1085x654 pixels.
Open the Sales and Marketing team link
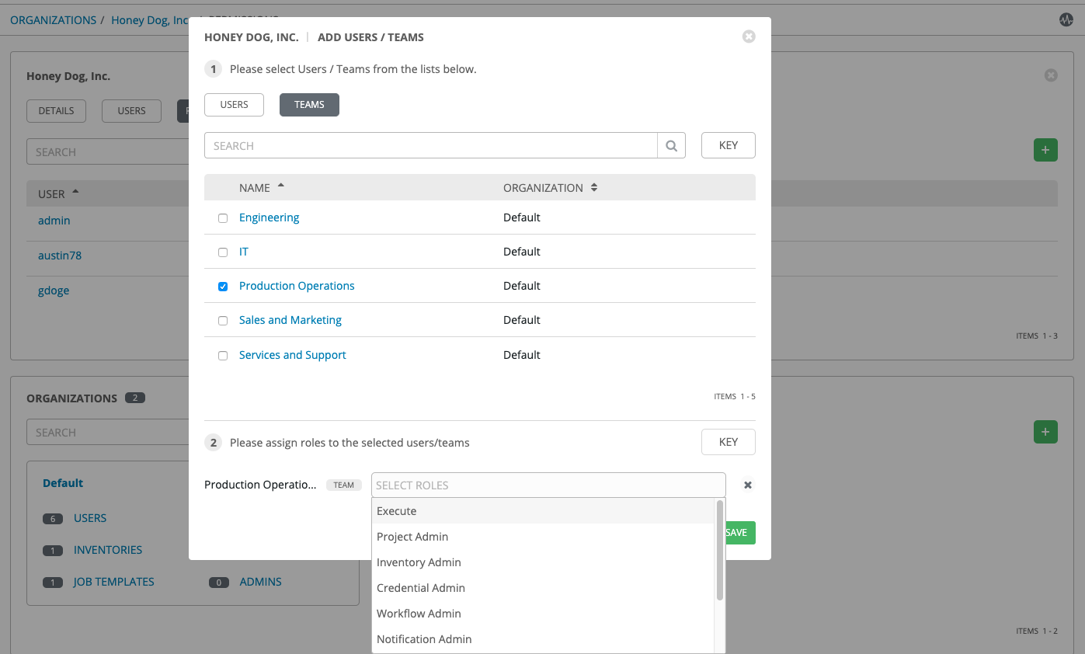[x=290, y=320]
